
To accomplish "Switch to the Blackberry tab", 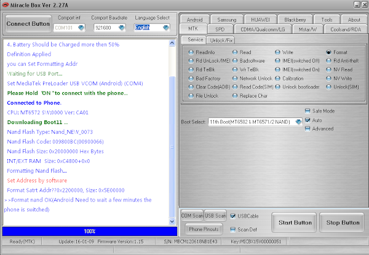I will (295, 20).
